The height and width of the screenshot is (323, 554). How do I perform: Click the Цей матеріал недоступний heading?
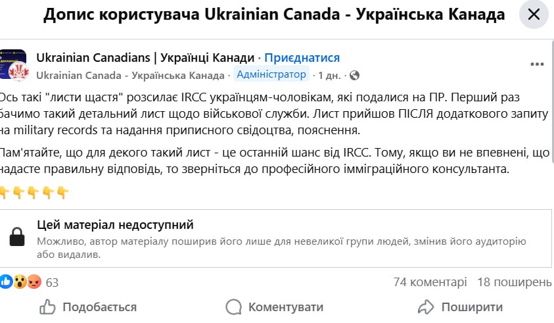click(x=116, y=225)
